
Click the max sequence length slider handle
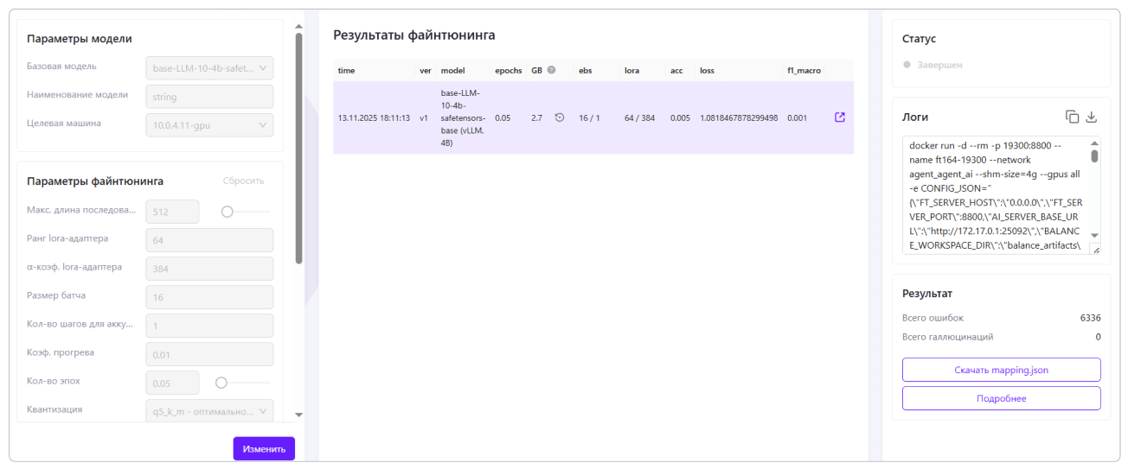click(228, 212)
